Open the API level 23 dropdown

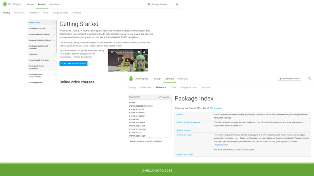(x=164, y=97)
